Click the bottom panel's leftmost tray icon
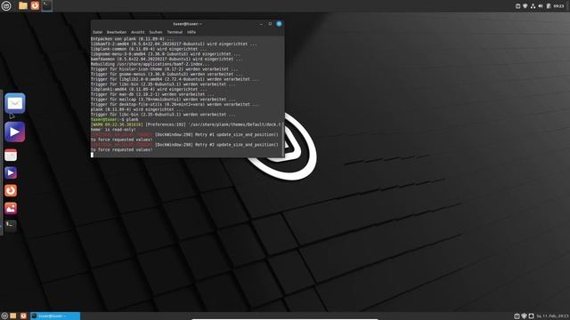The width and height of the screenshot is (570, 320). pyautogui.click(x=517, y=316)
